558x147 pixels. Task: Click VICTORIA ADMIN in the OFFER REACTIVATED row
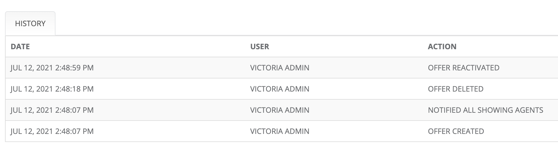280,68
